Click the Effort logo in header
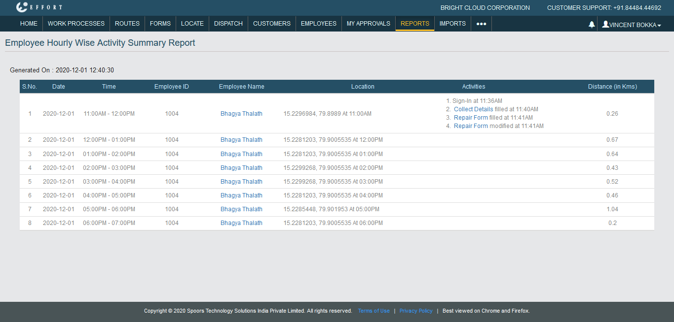This screenshot has height=322, width=674. click(39, 7)
